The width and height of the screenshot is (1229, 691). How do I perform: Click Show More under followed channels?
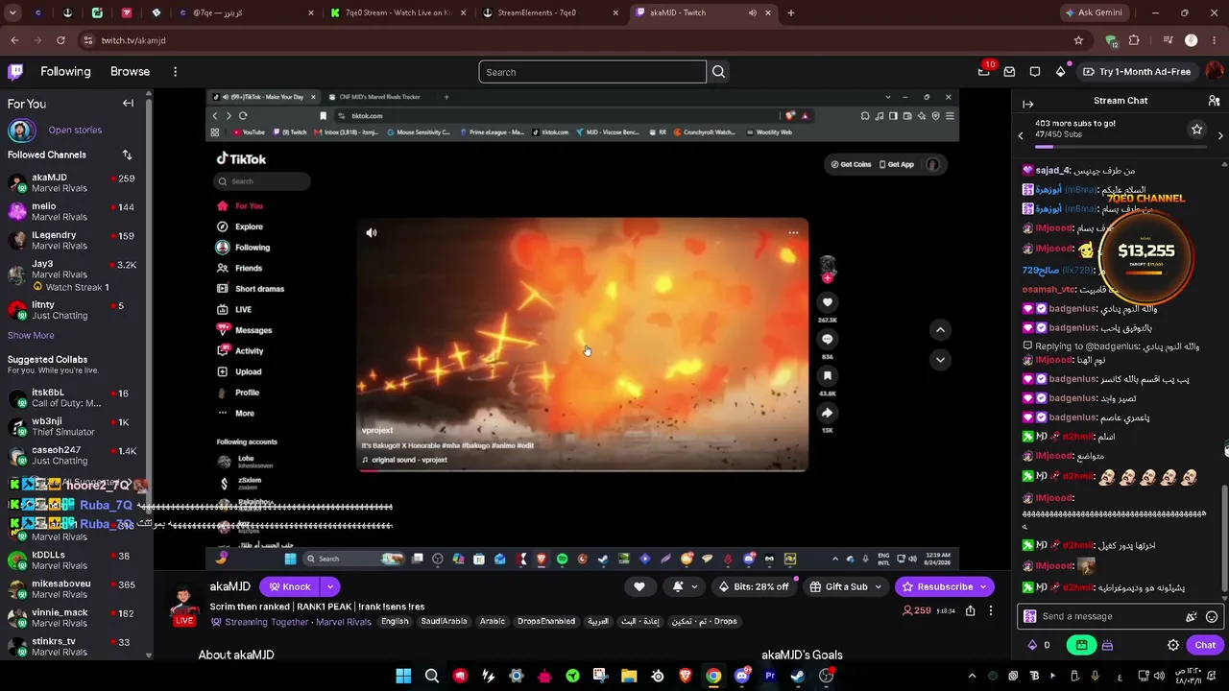pos(31,335)
